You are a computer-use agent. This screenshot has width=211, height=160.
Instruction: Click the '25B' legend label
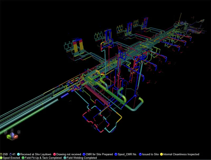[5, 154]
